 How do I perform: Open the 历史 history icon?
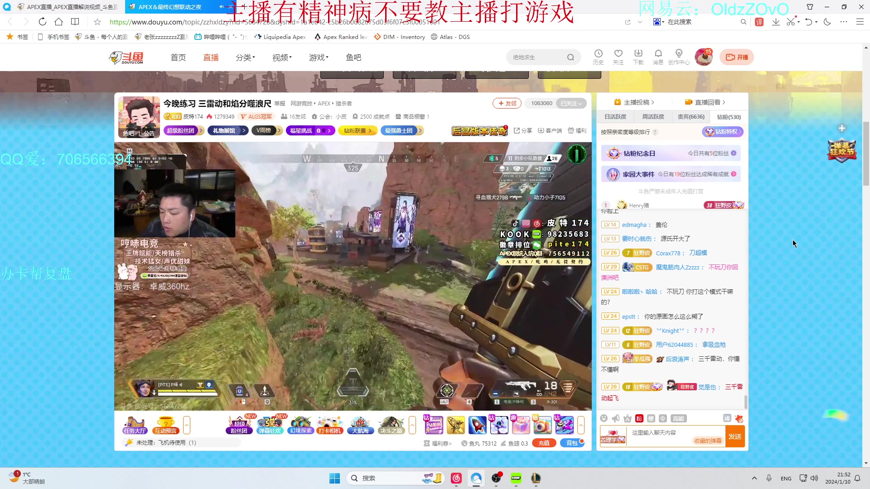pyautogui.click(x=598, y=57)
